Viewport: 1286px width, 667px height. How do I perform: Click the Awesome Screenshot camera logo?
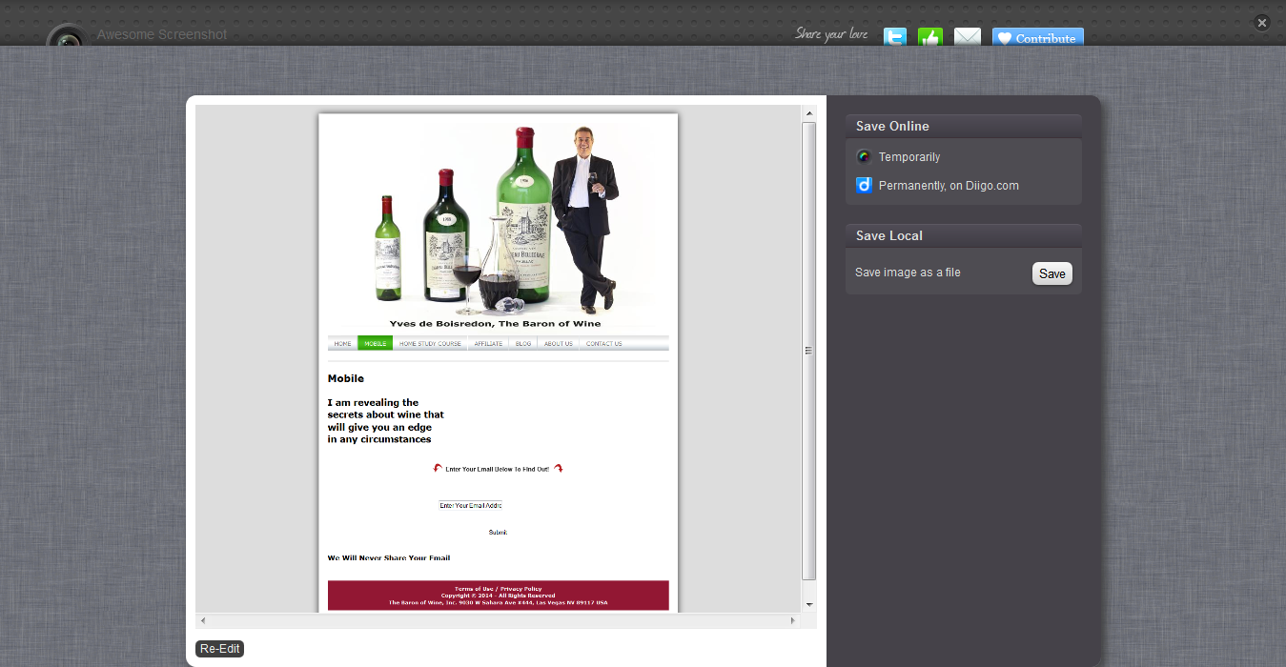pyautogui.click(x=67, y=37)
